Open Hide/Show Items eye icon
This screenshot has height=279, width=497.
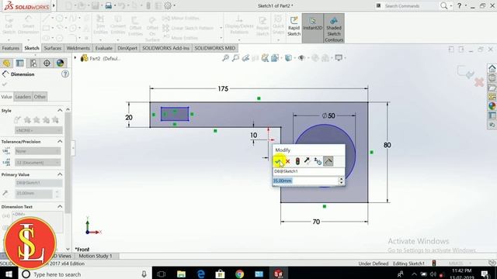pyautogui.click(x=301, y=58)
